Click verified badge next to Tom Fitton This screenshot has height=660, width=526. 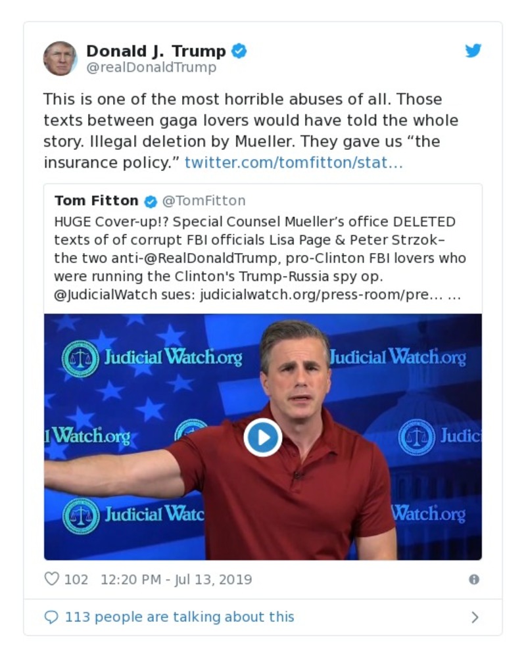click(x=151, y=201)
